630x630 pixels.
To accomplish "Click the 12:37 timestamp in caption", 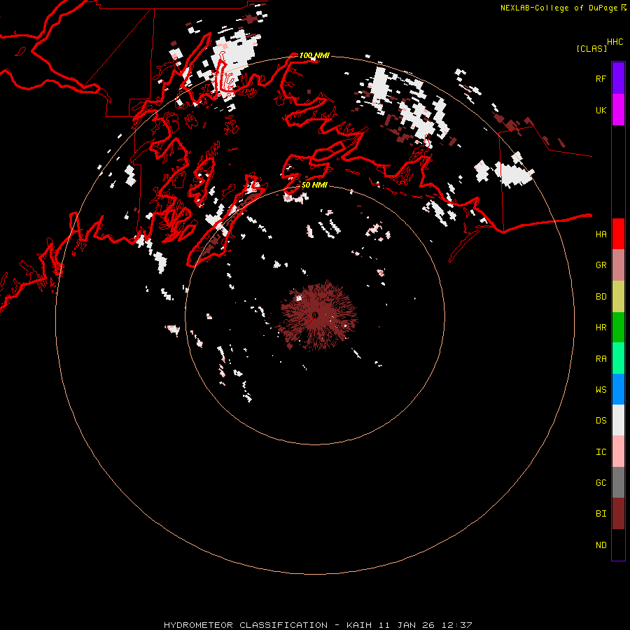I will pos(456,625).
